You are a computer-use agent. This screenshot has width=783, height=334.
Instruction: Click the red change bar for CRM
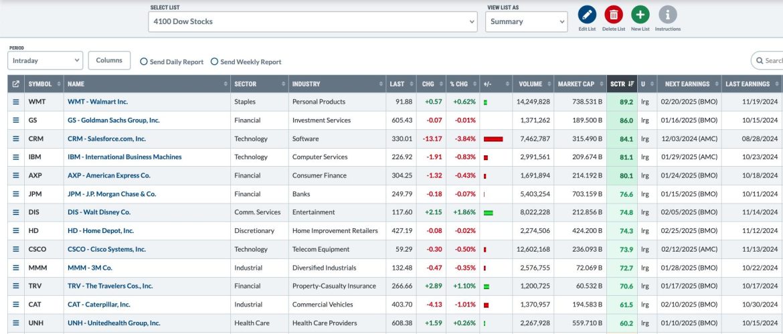[x=493, y=139]
